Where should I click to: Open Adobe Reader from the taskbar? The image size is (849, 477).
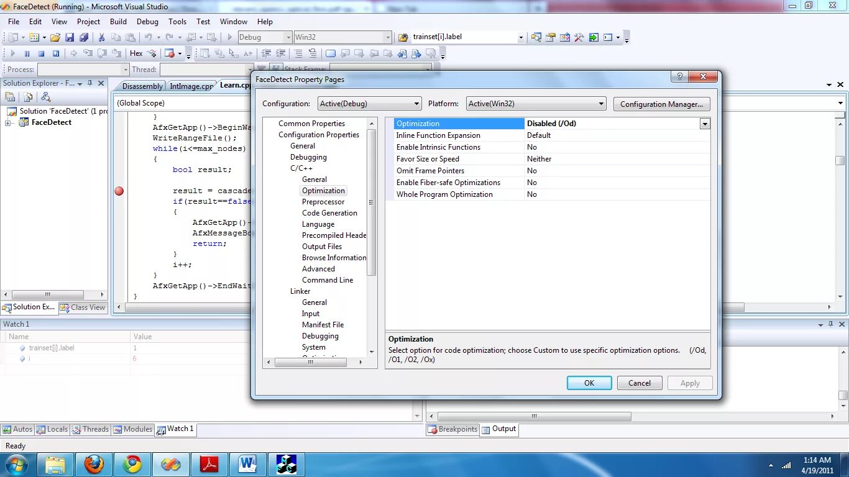point(209,464)
